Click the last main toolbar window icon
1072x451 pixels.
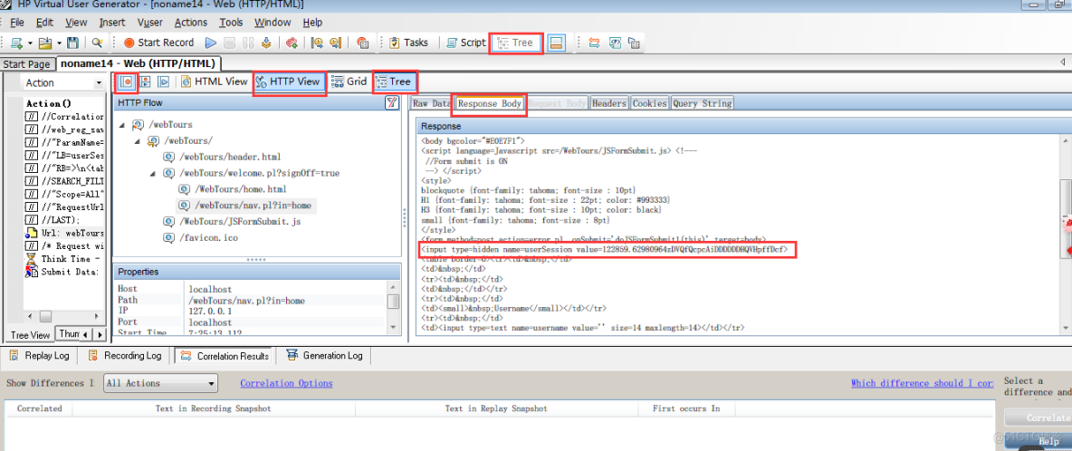[635, 43]
